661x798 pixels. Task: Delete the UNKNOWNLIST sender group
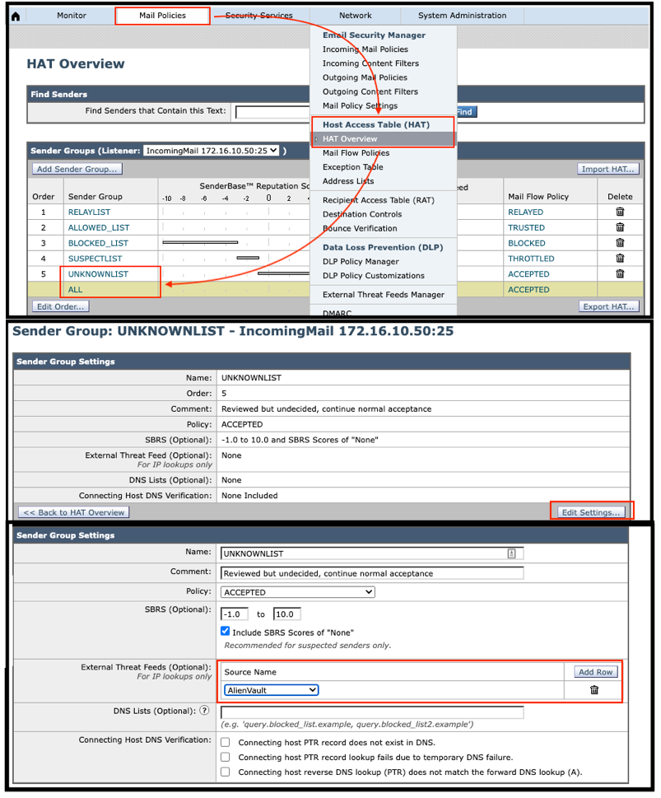[x=620, y=273]
